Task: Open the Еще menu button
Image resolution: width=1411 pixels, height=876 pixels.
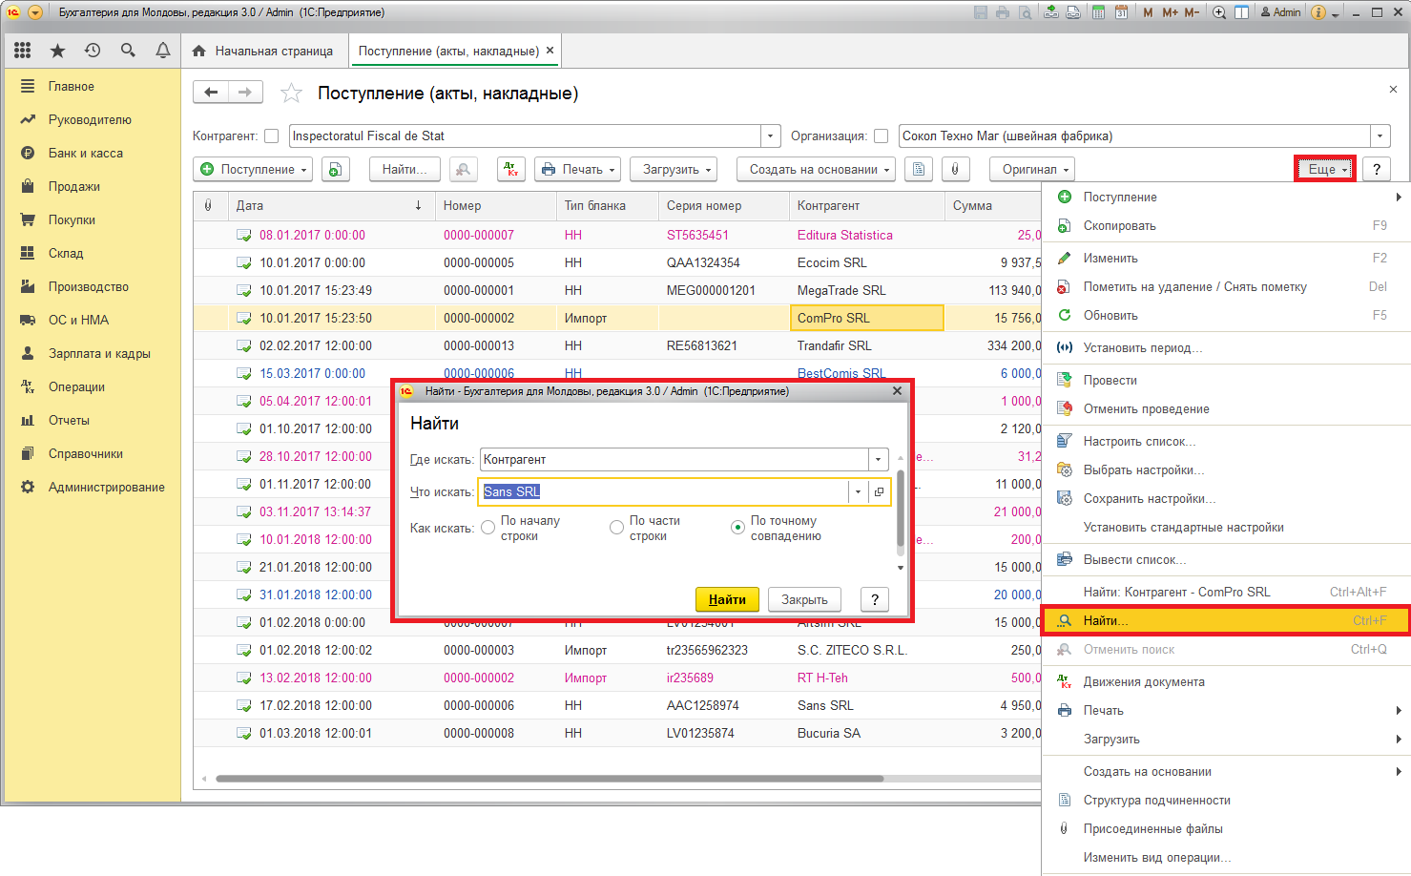Action: 1325,169
